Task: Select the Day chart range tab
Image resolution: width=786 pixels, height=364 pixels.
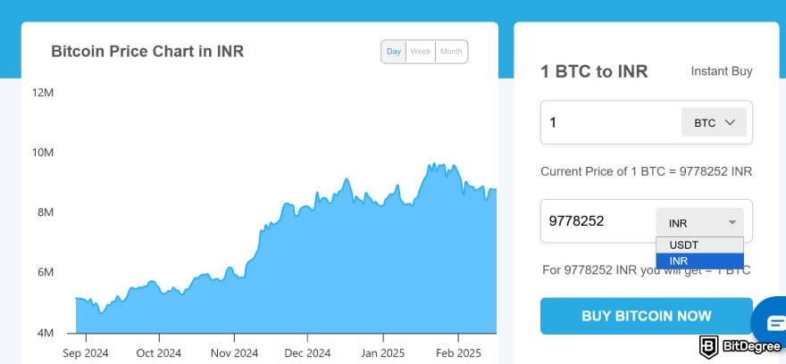Action: click(x=394, y=52)
